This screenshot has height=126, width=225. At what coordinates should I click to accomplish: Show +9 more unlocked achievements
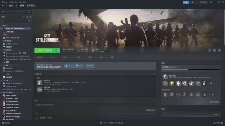click(x=211, y=83)
